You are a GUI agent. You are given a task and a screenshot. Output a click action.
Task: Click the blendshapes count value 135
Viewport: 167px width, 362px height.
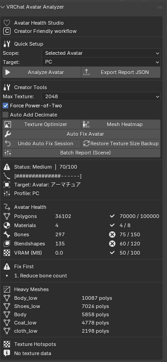point(60,244)
